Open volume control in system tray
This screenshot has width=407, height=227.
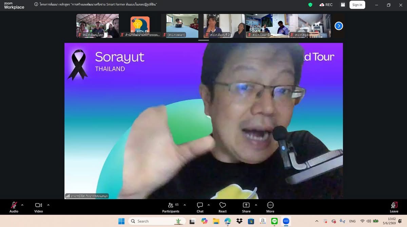369,221
